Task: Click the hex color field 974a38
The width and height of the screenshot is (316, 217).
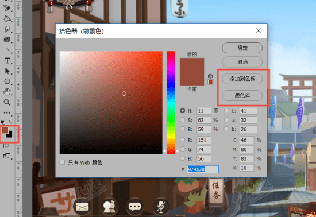Action: pos(203,169)
